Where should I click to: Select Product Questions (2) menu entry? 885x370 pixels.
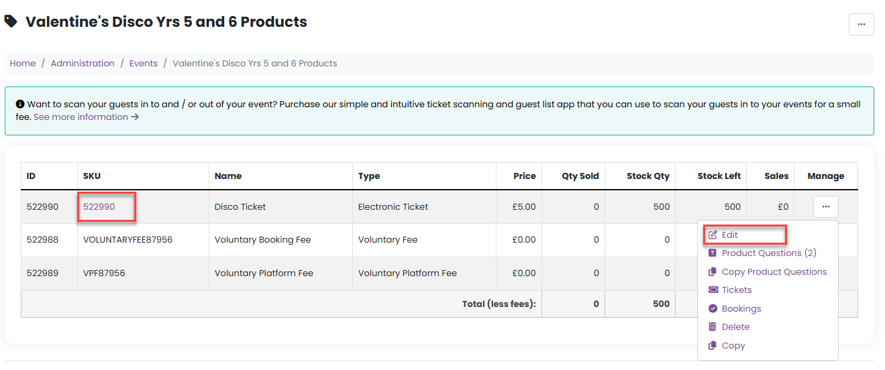coord(768,253)
